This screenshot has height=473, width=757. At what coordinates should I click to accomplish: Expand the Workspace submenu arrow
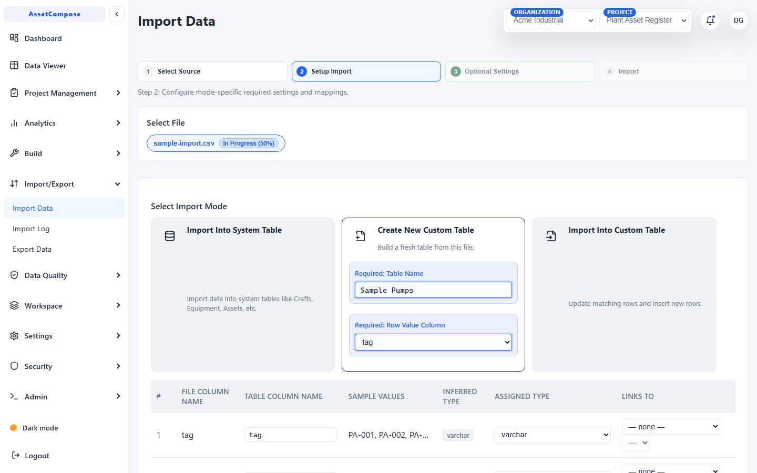pyautogui.click(x=118, y=305)
